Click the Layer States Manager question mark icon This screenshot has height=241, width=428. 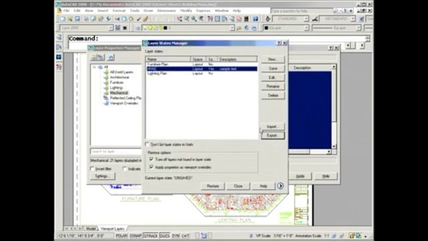click(x=279, y=43)
